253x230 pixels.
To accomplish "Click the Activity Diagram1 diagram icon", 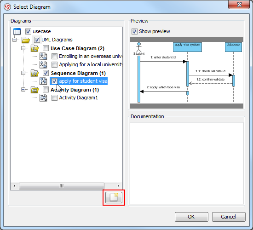I will (x=43, y=98).
